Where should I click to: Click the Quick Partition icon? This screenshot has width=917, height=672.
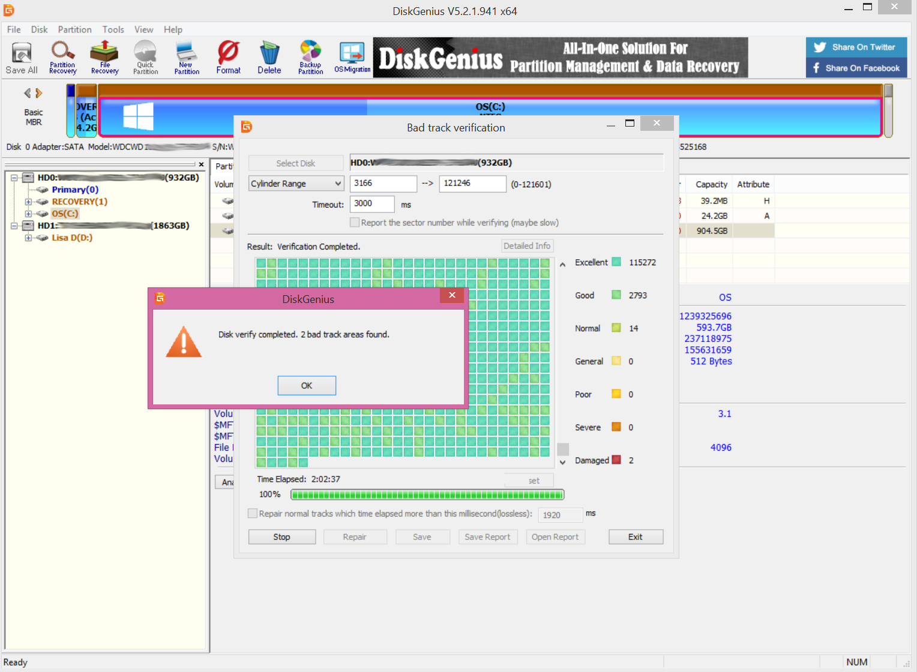(145, 58)
